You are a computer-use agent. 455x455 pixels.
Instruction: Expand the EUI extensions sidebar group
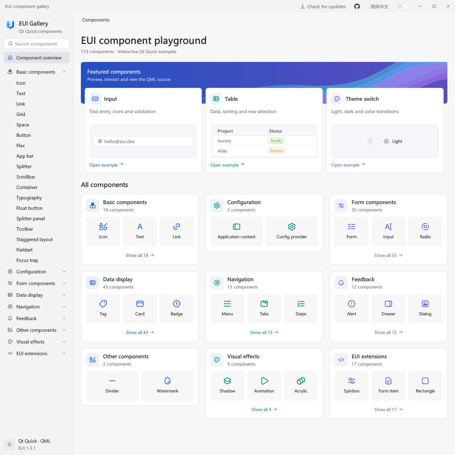tap(37, 354)
